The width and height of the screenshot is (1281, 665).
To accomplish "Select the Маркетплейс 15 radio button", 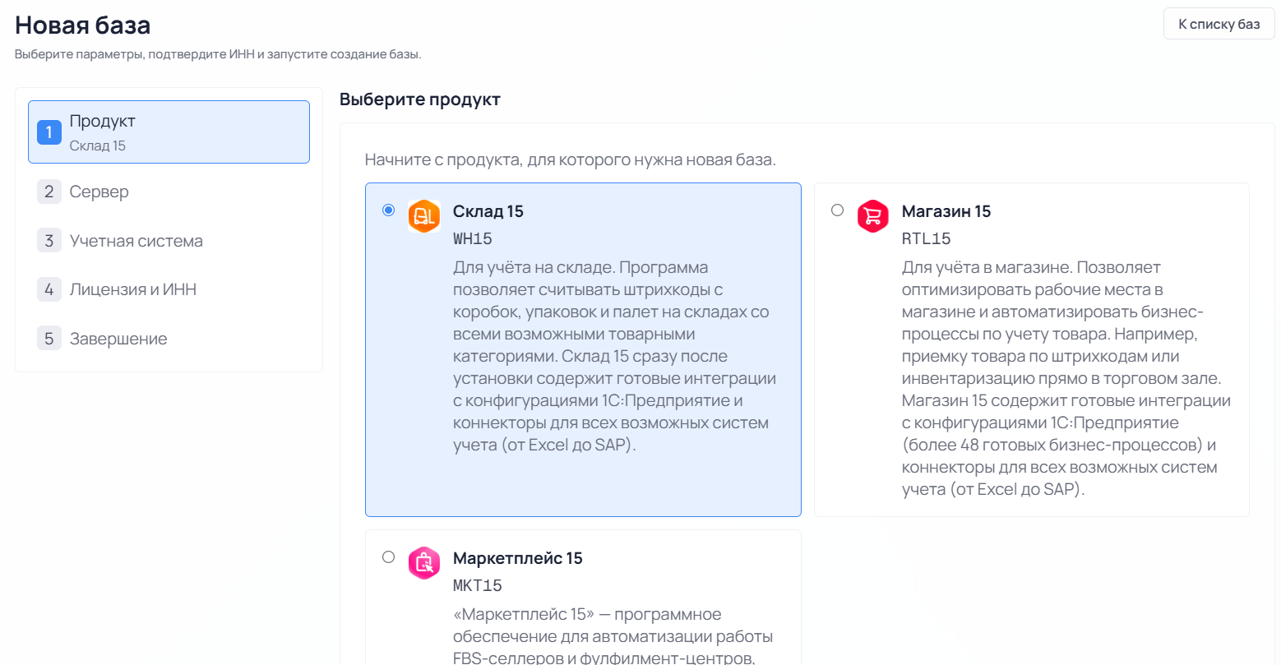I will [389, 557].
